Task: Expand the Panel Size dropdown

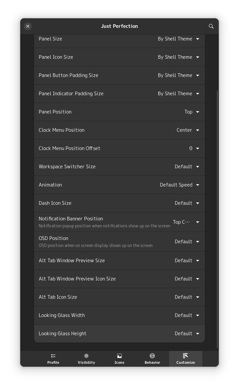Action: (178, 39)
